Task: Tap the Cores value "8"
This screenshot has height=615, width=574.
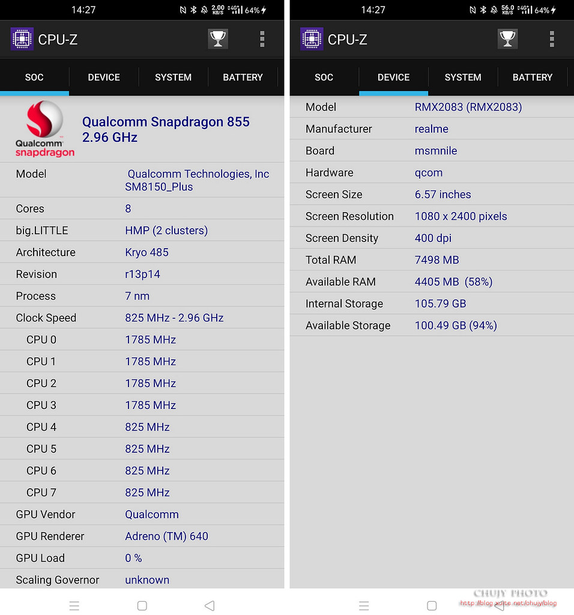Action: [128, 208]
